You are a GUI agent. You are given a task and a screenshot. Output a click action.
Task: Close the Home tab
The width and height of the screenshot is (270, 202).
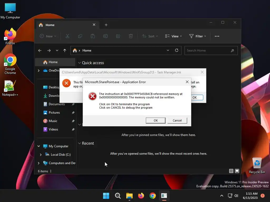click(x=94, y=25)
